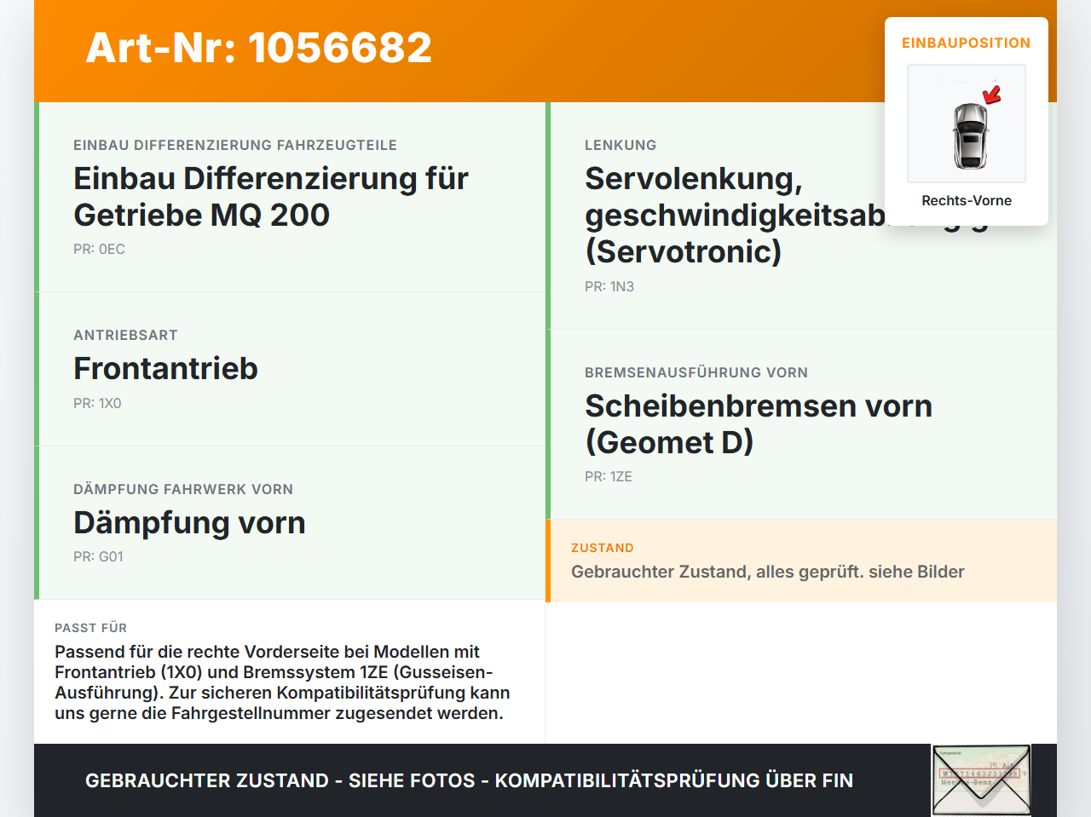
Task: Click the 'Dämpfung vorn' value
Action: point(189,522)
